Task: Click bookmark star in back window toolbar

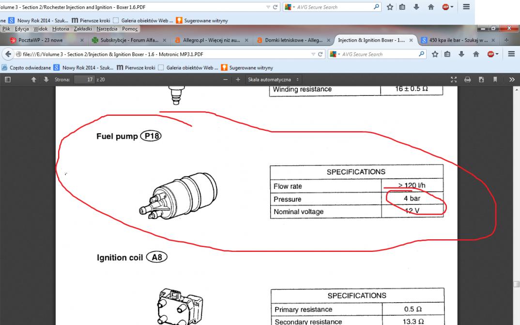Action: (x=390, y=7)
